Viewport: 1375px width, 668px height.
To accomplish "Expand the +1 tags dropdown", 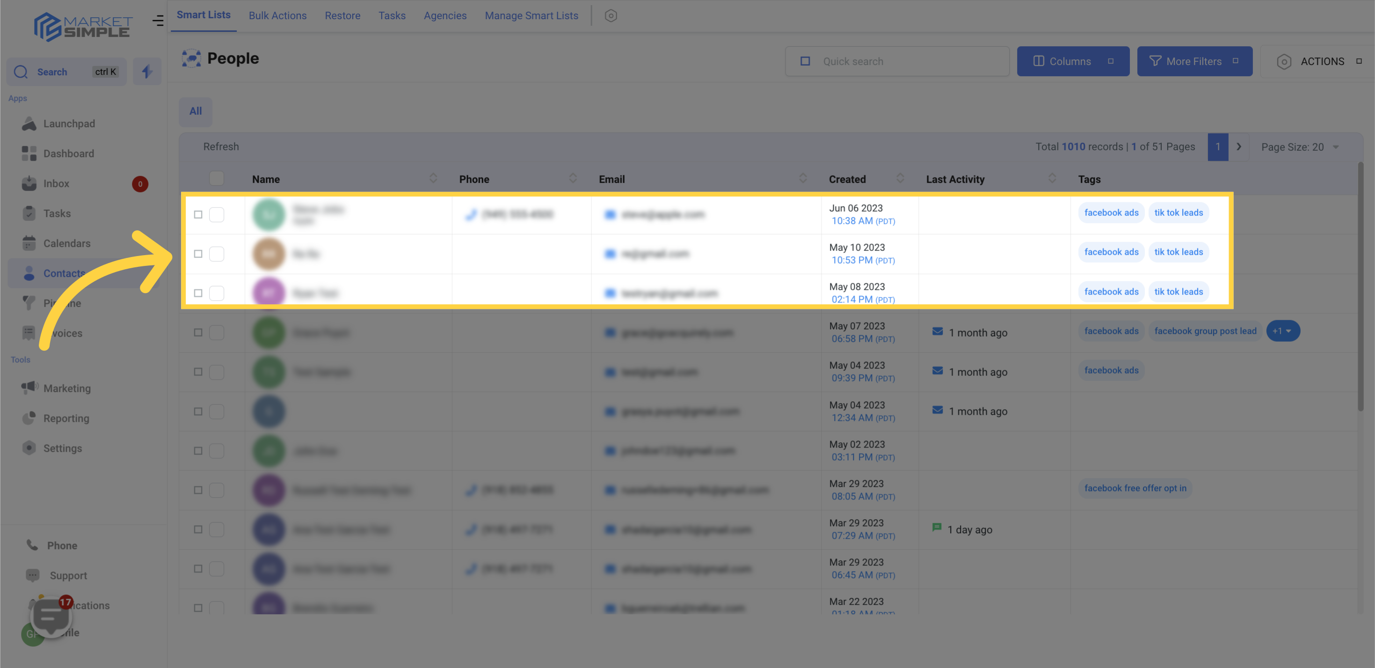I will point(1283,331).
